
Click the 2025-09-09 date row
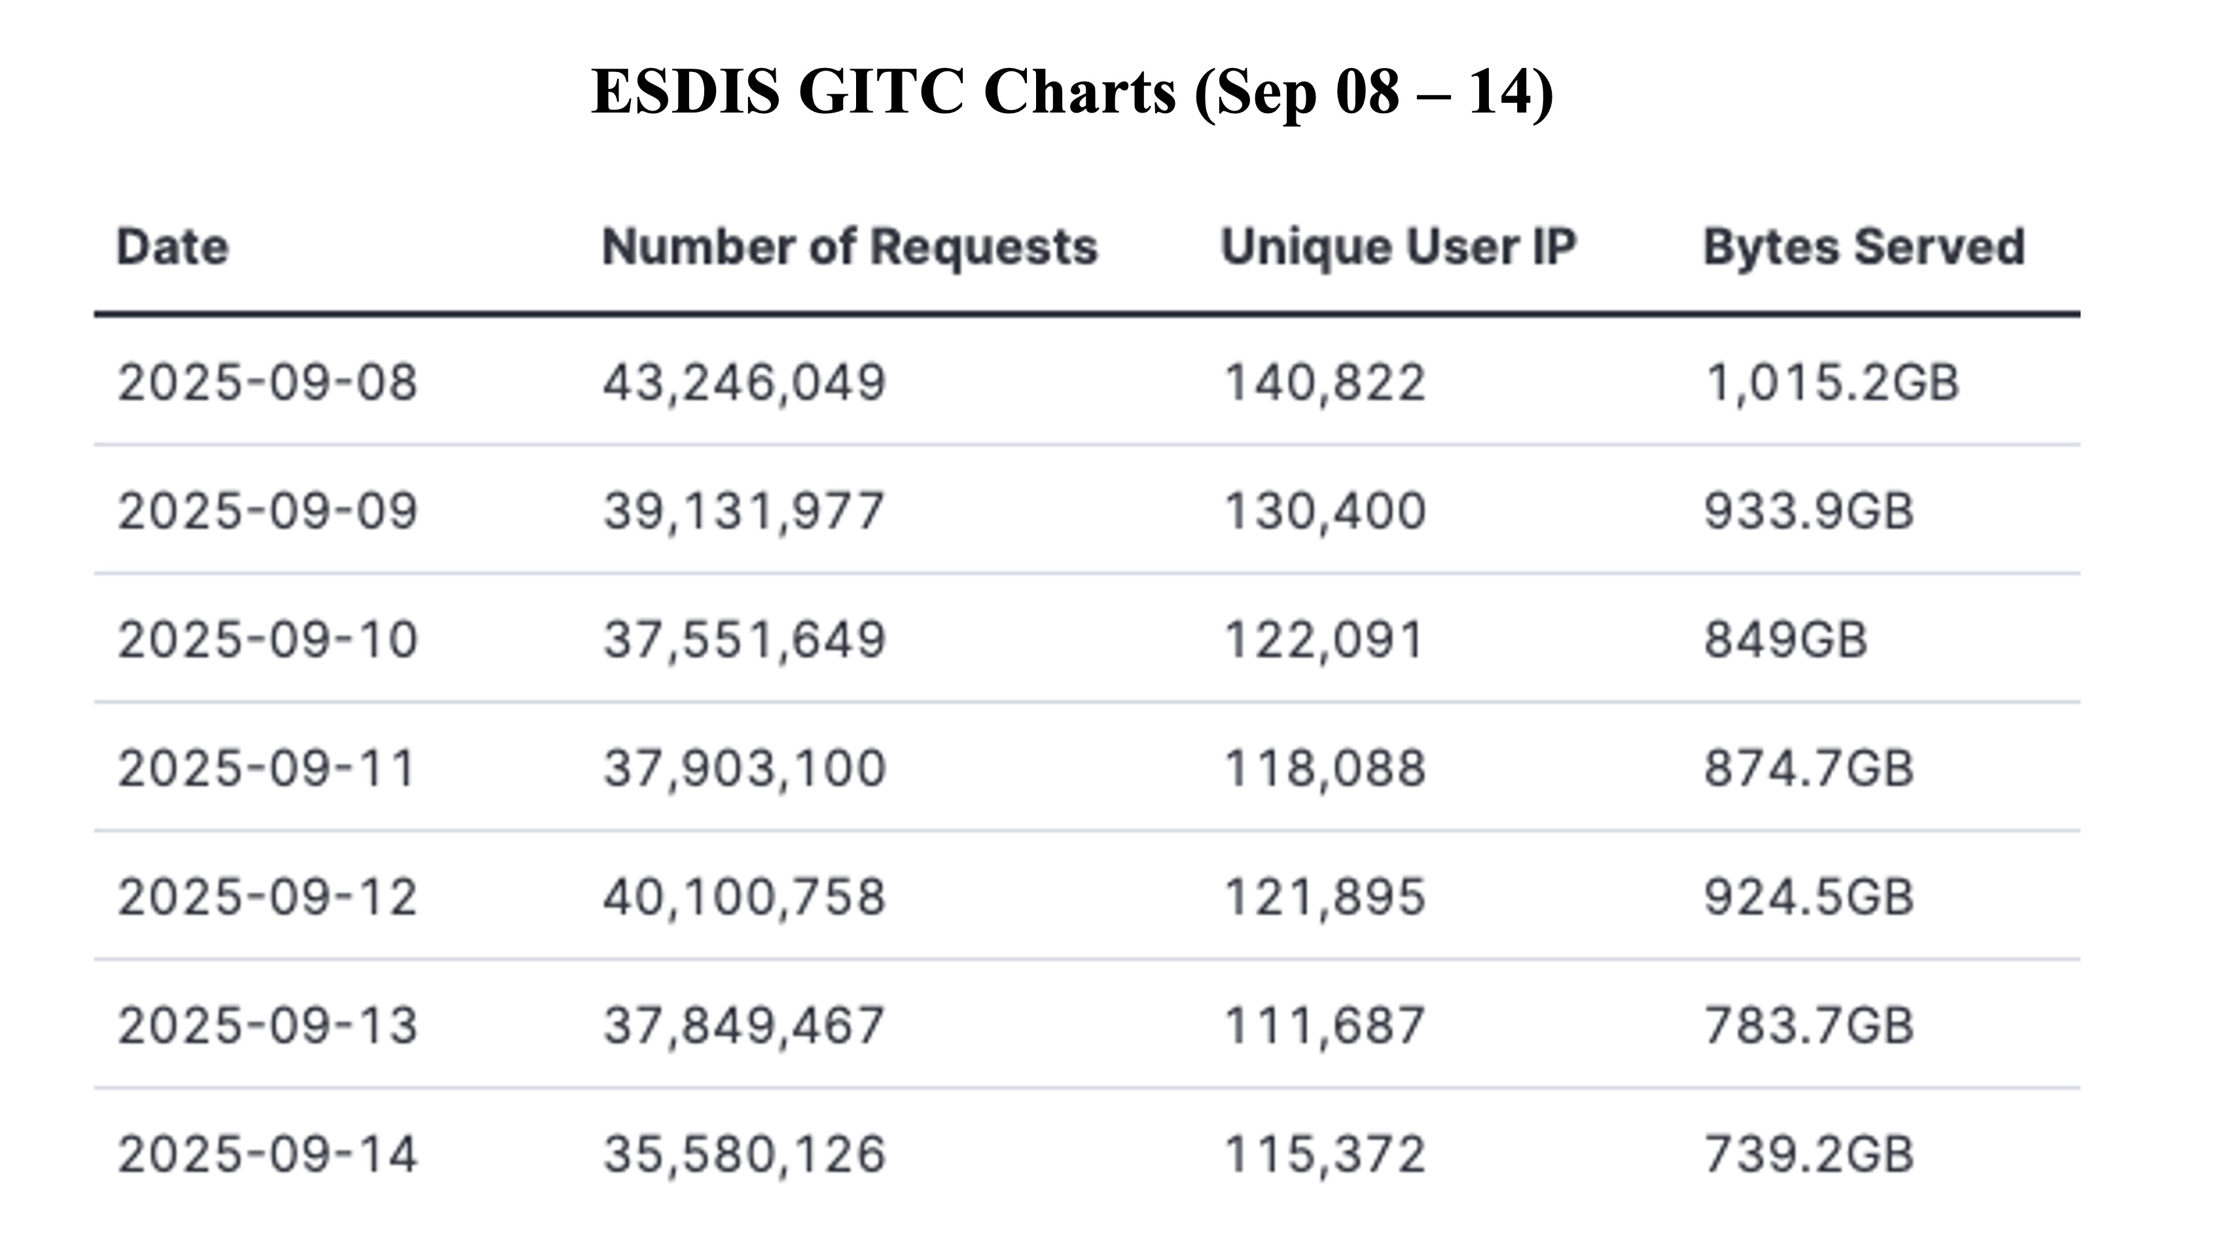(x=267, y=511)
